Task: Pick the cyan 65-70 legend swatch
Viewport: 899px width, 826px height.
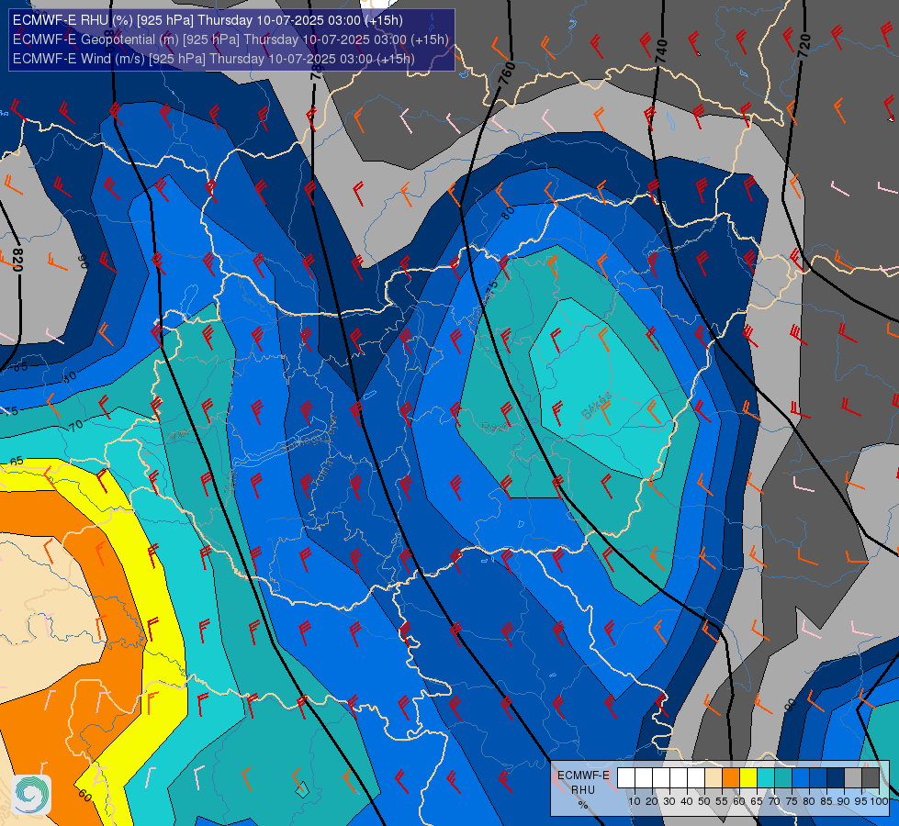Action: (x=766, y=778)
